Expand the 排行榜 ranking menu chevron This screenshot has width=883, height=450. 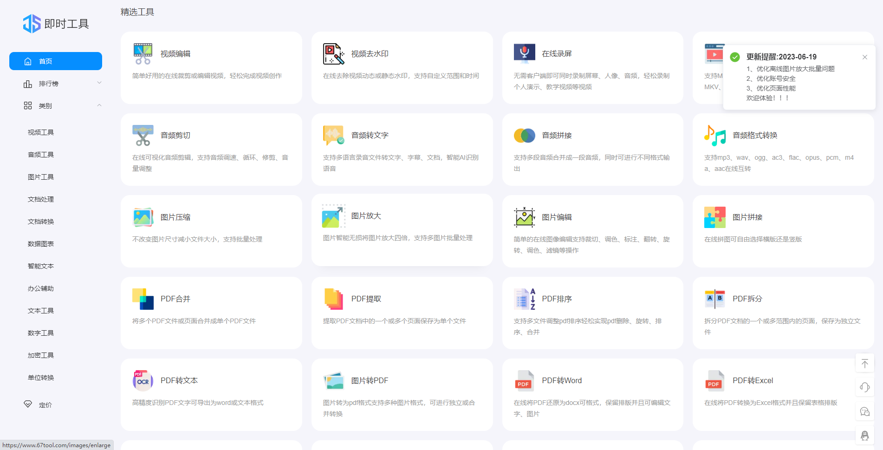99,83
